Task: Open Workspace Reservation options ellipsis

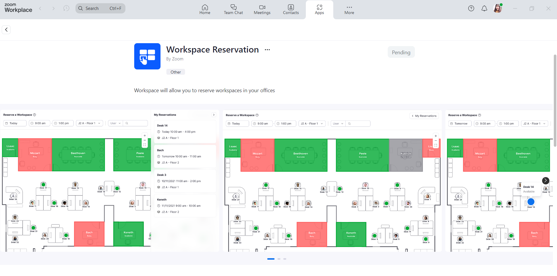Action: [267, 50]
